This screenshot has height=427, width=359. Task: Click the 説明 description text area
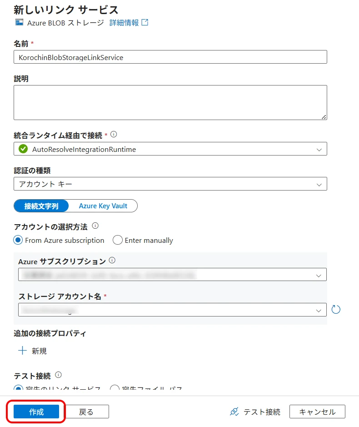(x=170, y=102)
